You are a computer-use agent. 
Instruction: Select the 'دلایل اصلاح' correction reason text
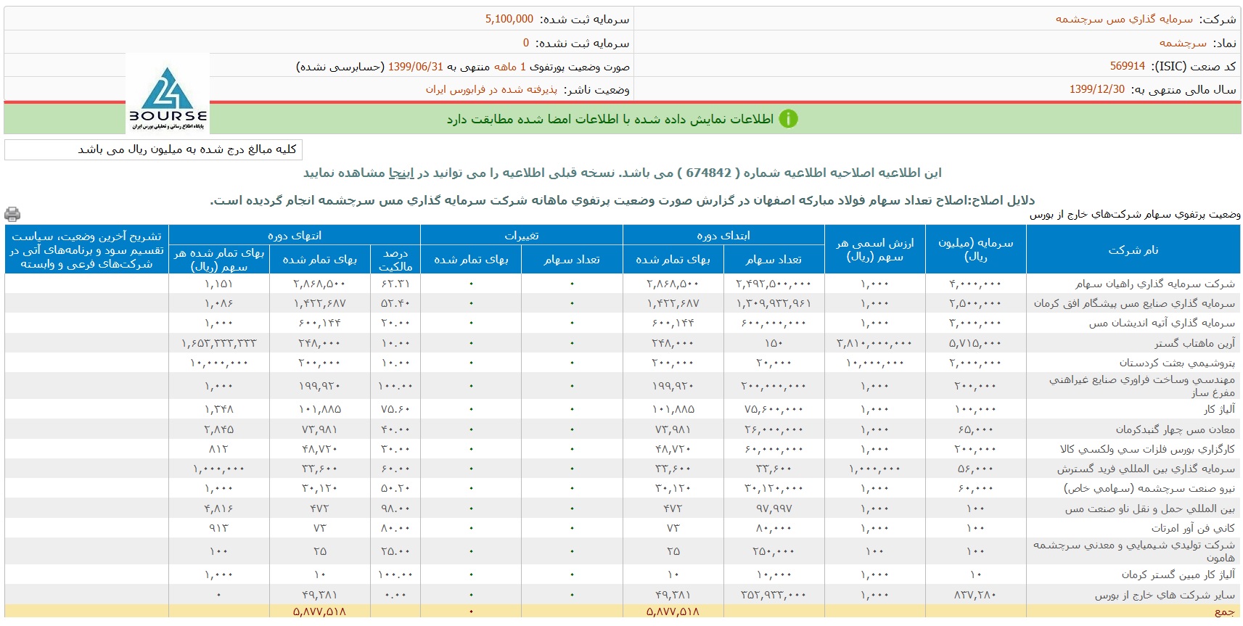(622, 200)
